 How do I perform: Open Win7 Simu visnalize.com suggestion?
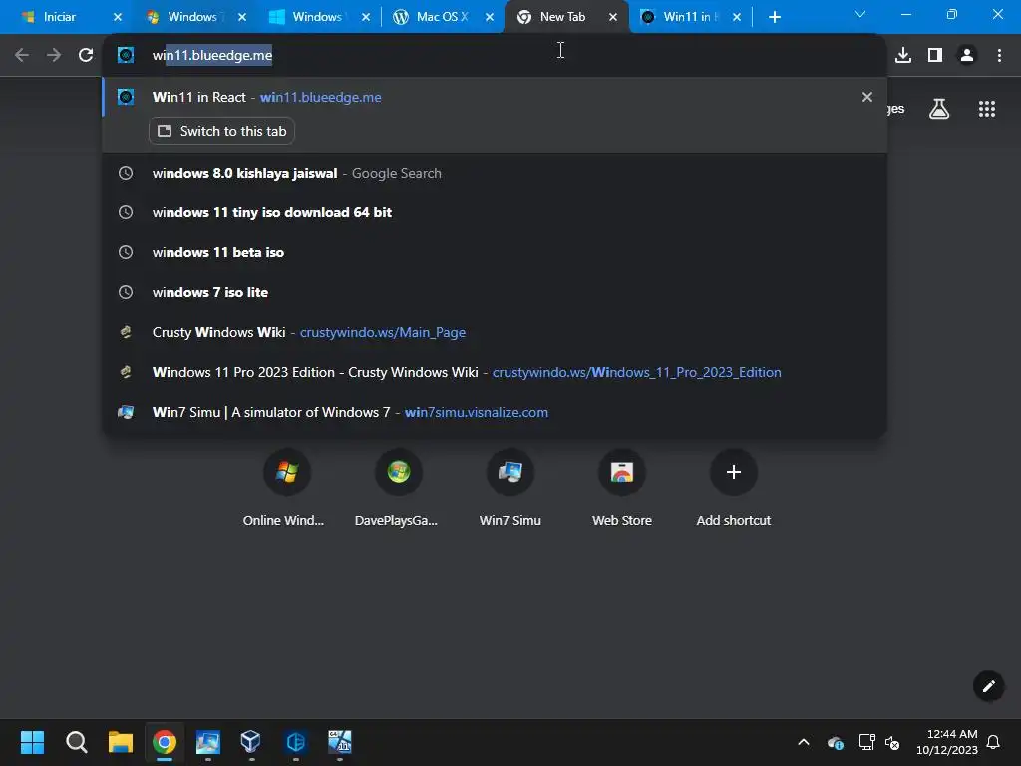(495, 412)
